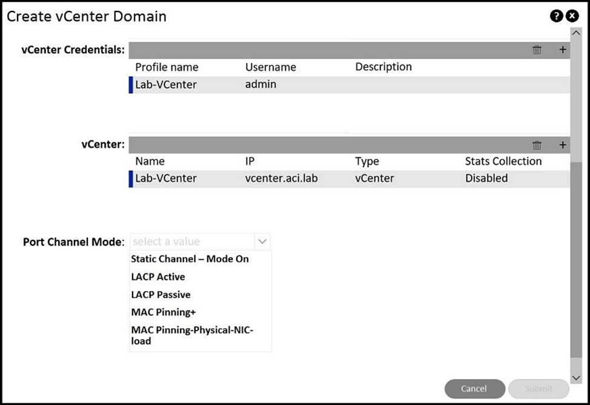Click the Submit button

pos(538,389)
